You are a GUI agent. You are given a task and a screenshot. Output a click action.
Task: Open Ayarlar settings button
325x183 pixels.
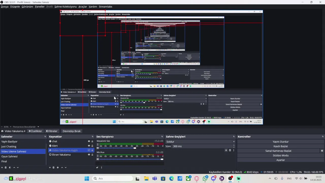point(281,160)
